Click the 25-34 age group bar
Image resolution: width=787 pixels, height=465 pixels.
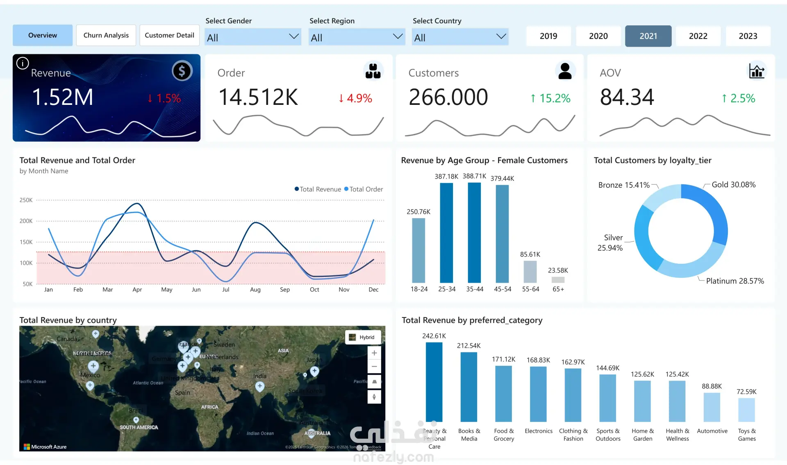[x=446, y=233]
